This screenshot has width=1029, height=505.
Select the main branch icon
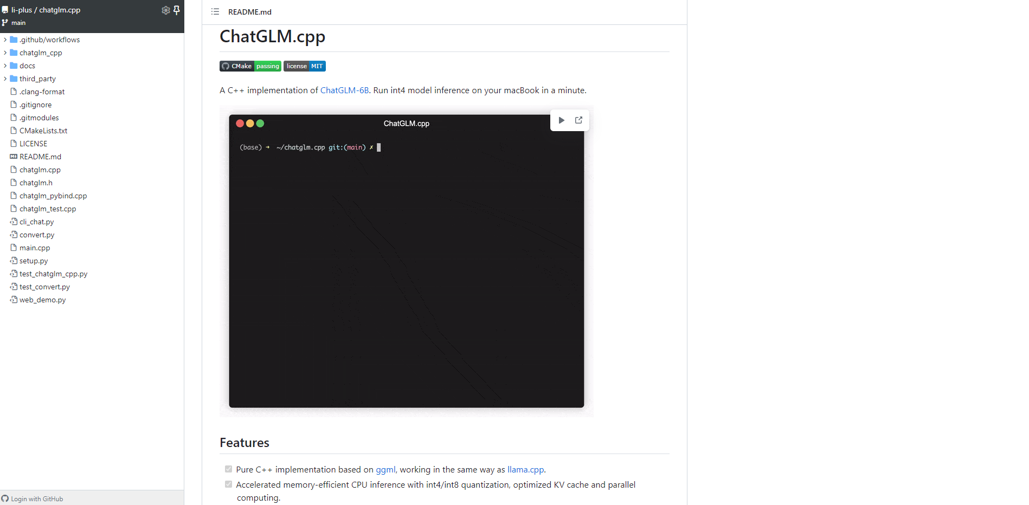coord(5,23)
